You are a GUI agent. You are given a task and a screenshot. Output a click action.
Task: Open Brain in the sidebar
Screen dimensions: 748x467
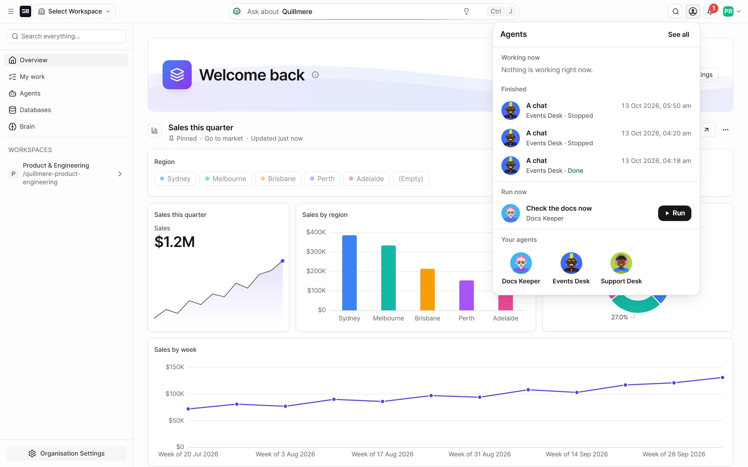click(66, 127)
